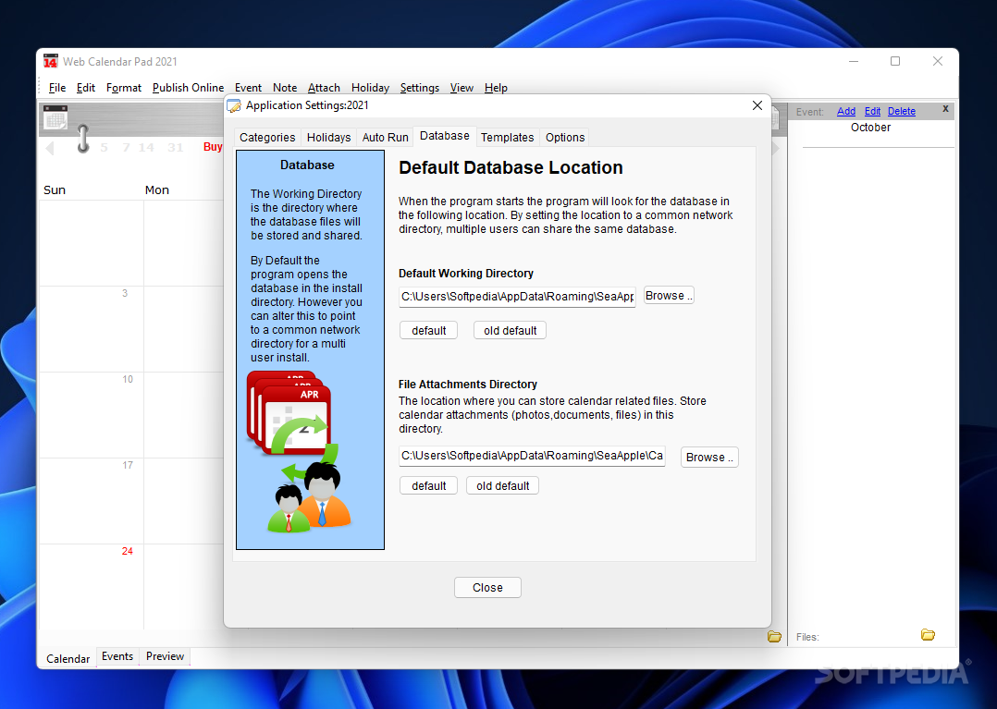This screenshot has height=709, width=997.
Task: Open the Settings menu
Action: pos(420,88)
